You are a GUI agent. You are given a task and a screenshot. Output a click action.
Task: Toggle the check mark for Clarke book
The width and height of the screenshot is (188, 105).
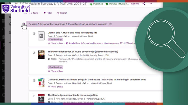pyautogui.click(x=34, y=34)
